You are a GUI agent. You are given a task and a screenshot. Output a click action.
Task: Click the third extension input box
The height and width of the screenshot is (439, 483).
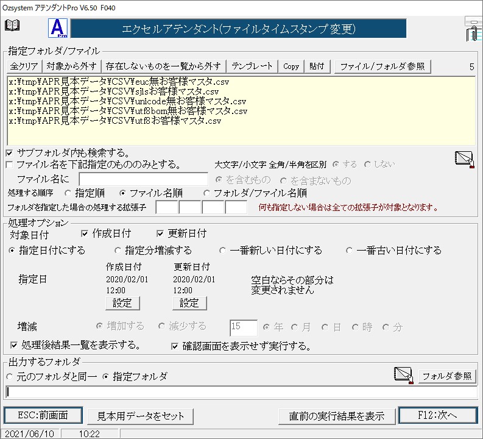pyautogui.click(x=213, y=207)
